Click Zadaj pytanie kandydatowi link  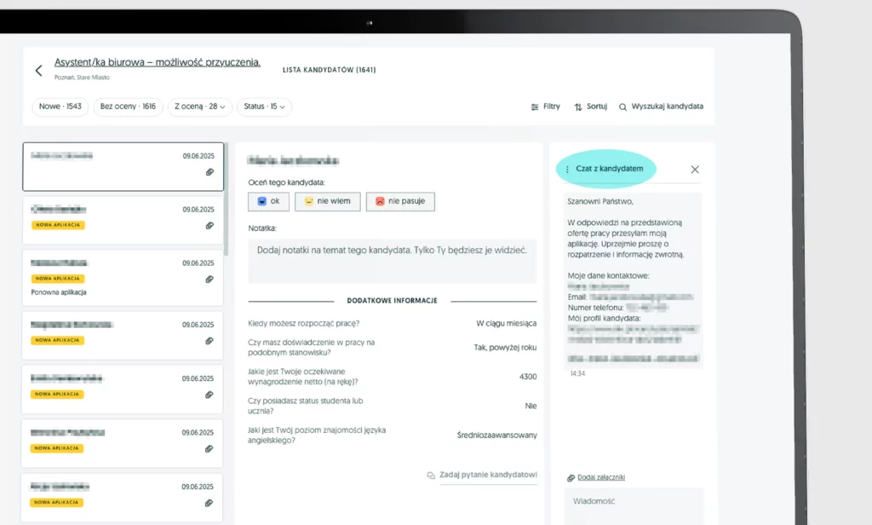pyautogui.click(x=482, y=475)
